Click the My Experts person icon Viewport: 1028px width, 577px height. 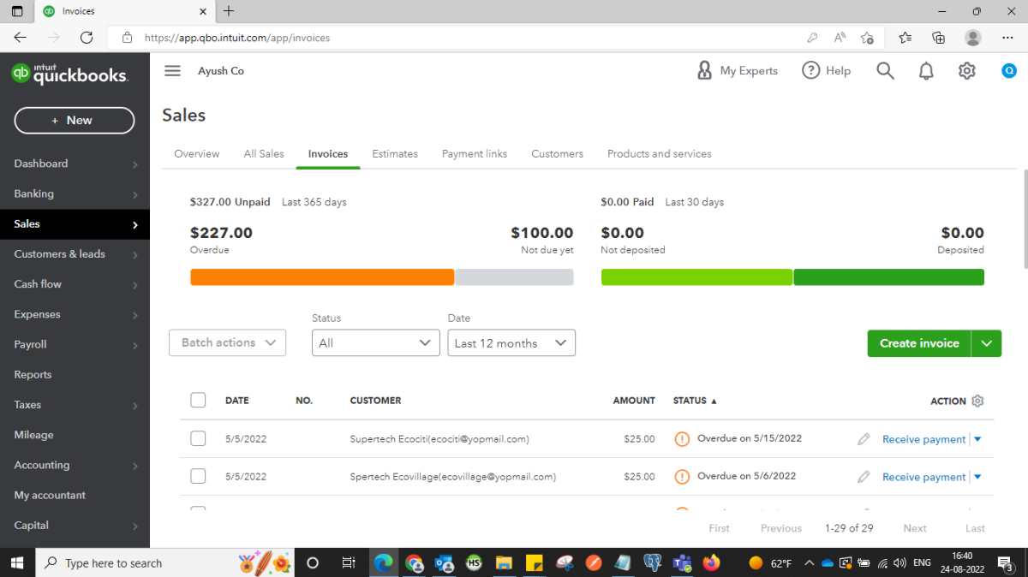coord(704,71)
